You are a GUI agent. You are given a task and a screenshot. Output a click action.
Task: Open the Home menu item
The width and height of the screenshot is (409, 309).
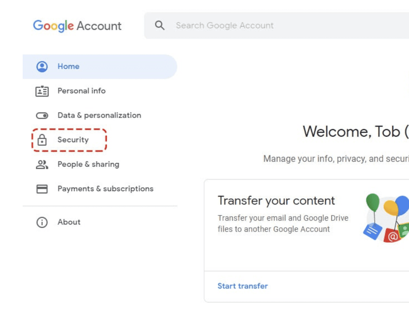coord(68,67)
